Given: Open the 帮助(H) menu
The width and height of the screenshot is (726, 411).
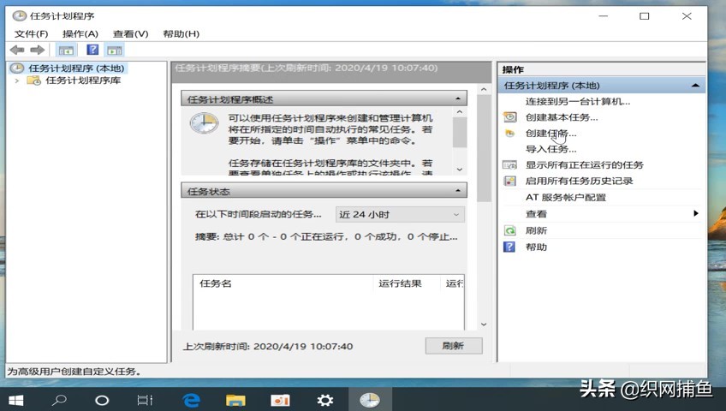Looking at the screenshot, I should coord(181,33).
